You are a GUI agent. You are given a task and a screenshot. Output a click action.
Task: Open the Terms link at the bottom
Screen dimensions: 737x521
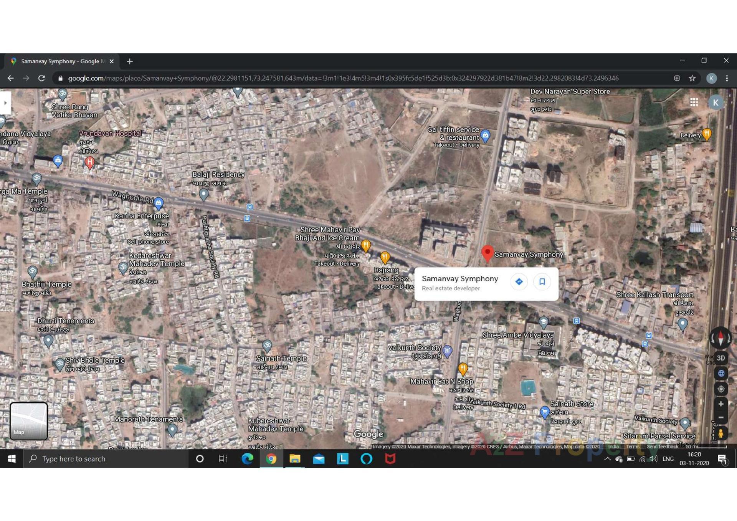[632, 447]
